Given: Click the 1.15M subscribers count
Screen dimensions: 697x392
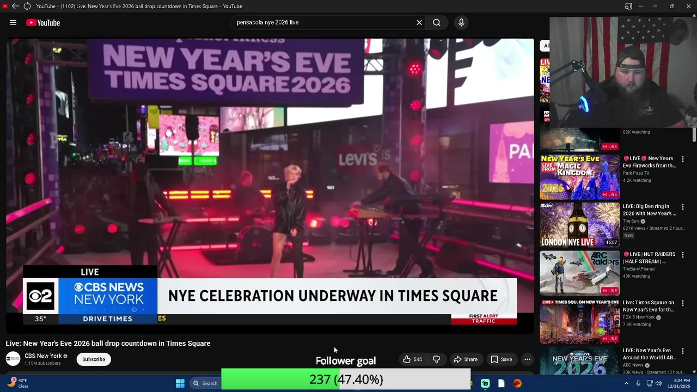Looking at the screenshot, I should [x=42, y=364].
